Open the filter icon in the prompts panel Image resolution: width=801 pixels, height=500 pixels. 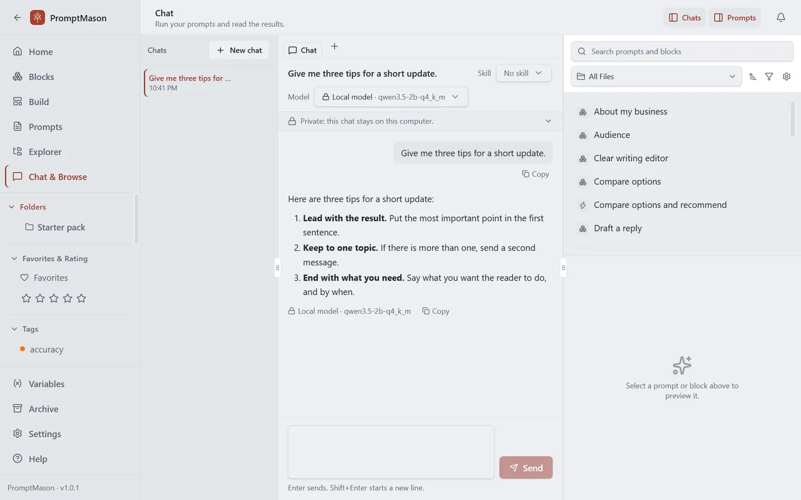tap(769, 76)
